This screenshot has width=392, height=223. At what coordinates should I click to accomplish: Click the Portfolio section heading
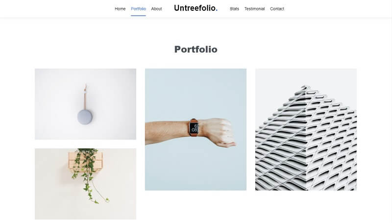coord(196,49)
